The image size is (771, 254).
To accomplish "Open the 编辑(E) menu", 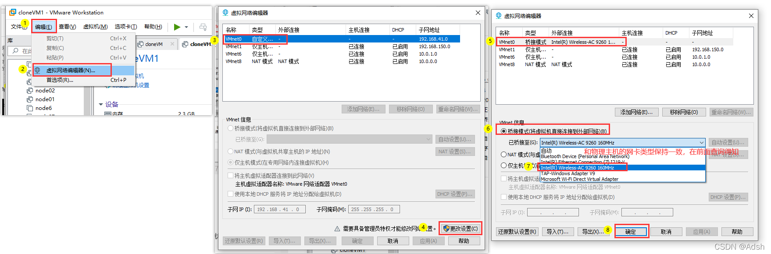I will coord(43,27).
